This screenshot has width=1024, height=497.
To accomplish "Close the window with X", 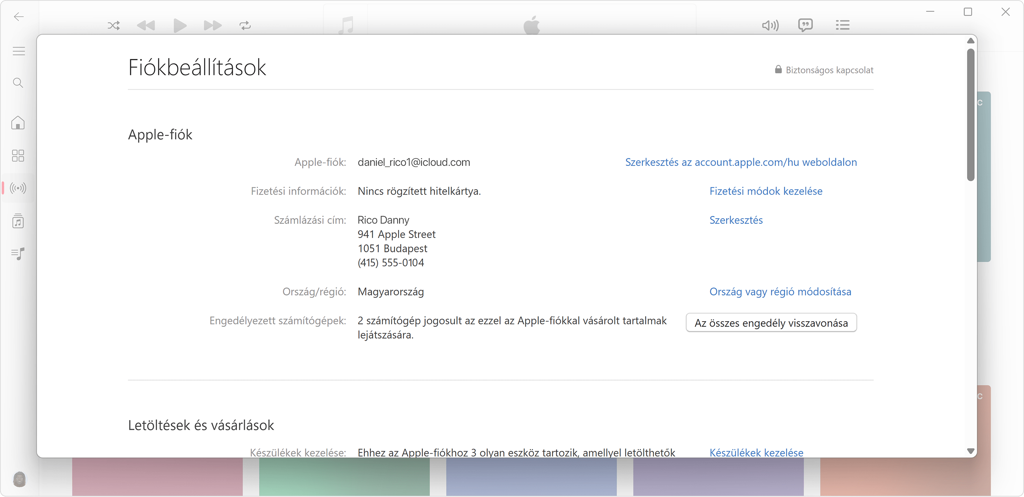I will 1006,12.
